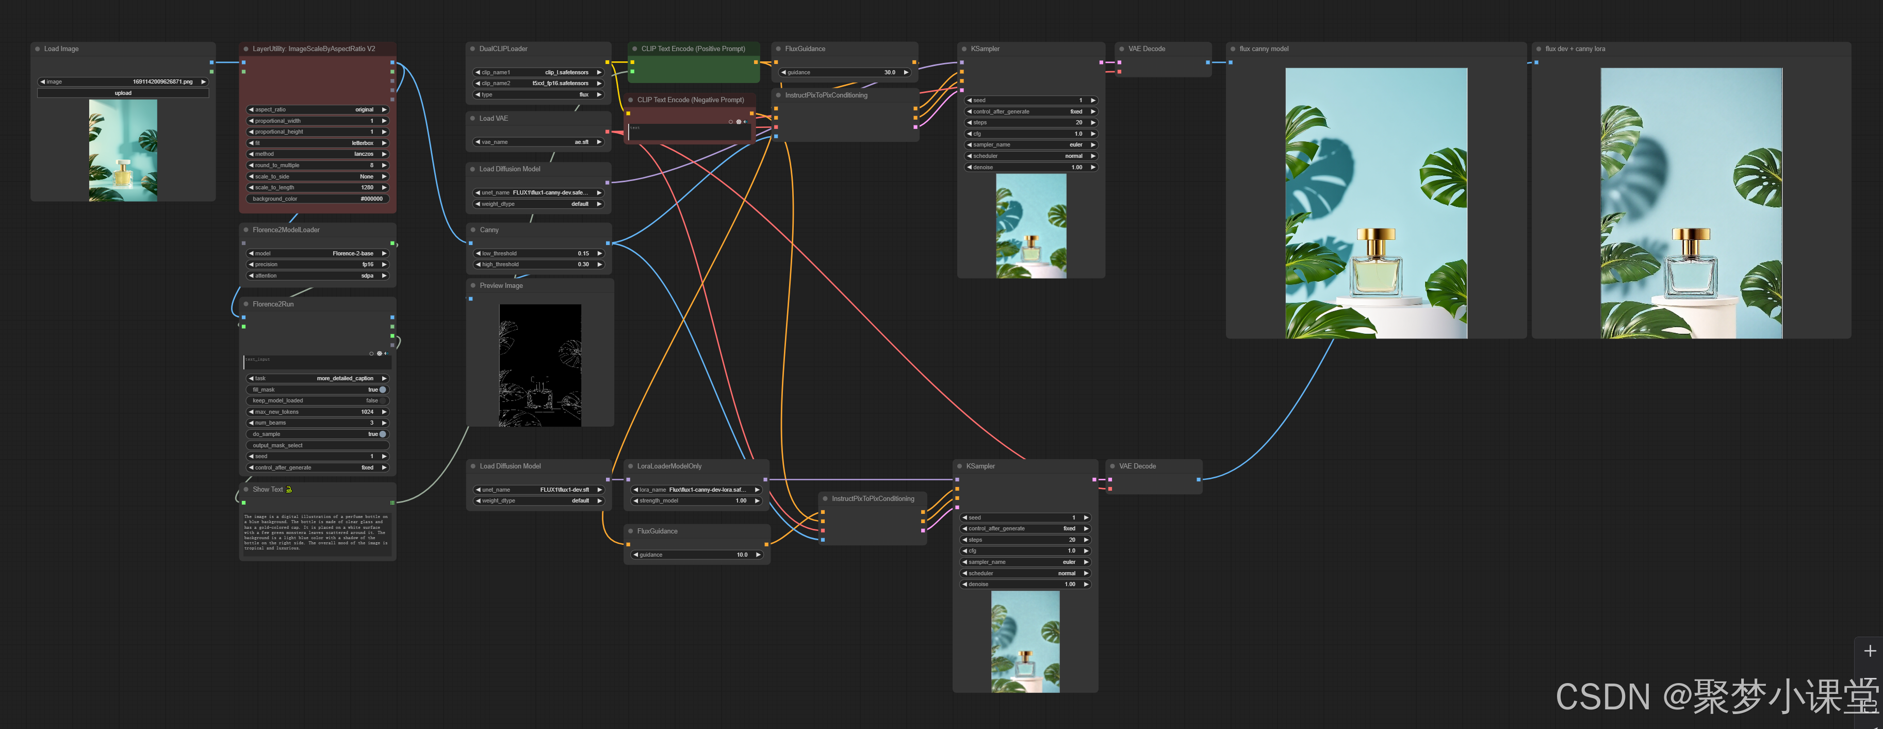Toggle the fill_mask switch in Florence2Run
Screen dimensions: 1883x729
point(382,390)
